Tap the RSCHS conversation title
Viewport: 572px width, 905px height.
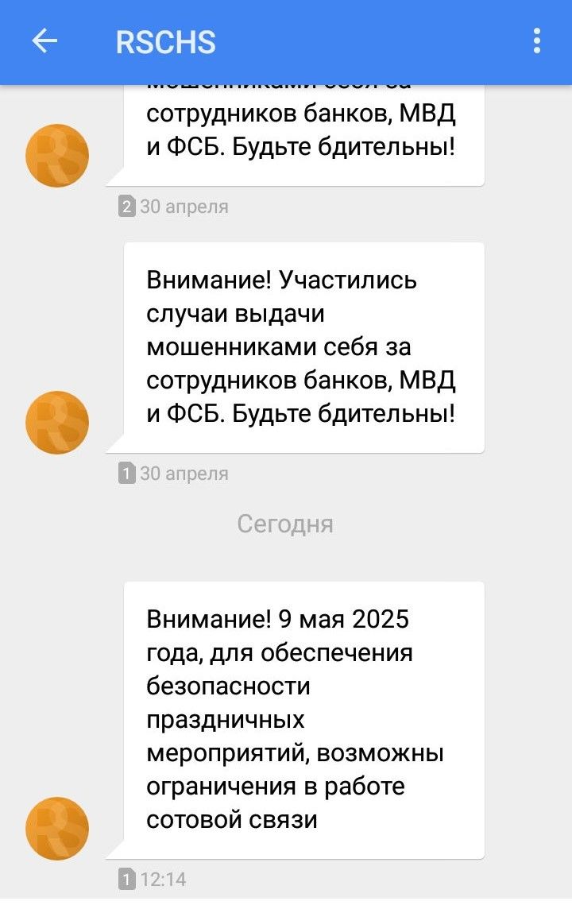(166, 41)
